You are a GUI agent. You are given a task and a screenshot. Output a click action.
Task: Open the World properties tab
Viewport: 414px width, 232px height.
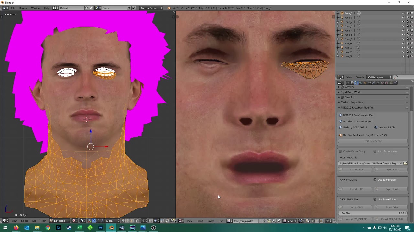[x=361, y=82]
